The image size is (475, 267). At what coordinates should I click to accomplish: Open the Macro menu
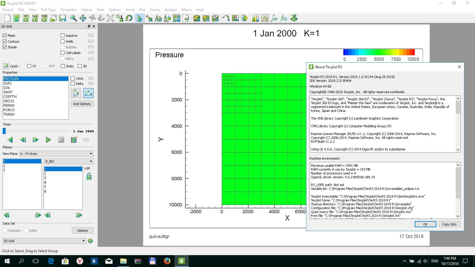tap(187, 10)
